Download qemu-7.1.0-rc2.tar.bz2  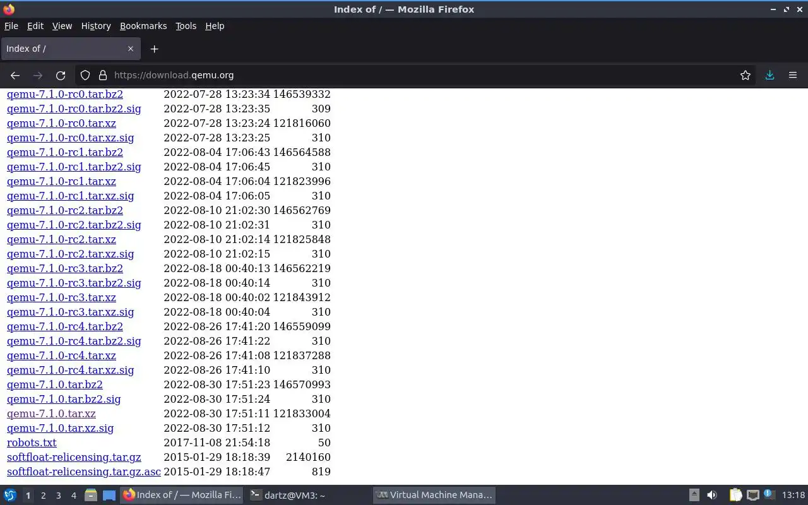pos(65,210)
